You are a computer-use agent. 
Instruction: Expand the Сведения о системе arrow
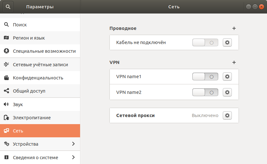pyautogui.click(x=73, y=157)
